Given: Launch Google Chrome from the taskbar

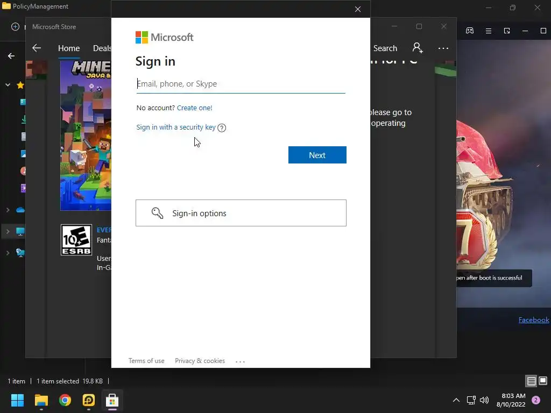Looking at the screenshot, I should point(65,400).
